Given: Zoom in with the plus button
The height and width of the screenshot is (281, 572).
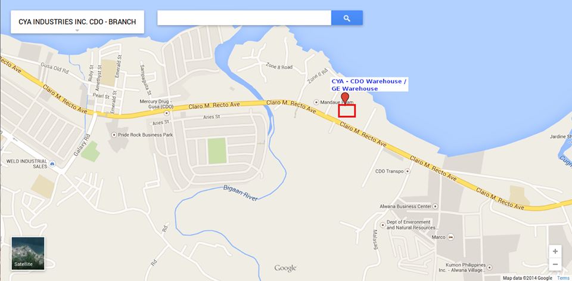Looking at the screenshot, I should tap(555, 251).
